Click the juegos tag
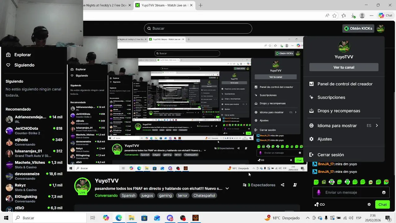The width and height of the screenshot is (396, 223). pyautogui.click(x=147, y=195)
